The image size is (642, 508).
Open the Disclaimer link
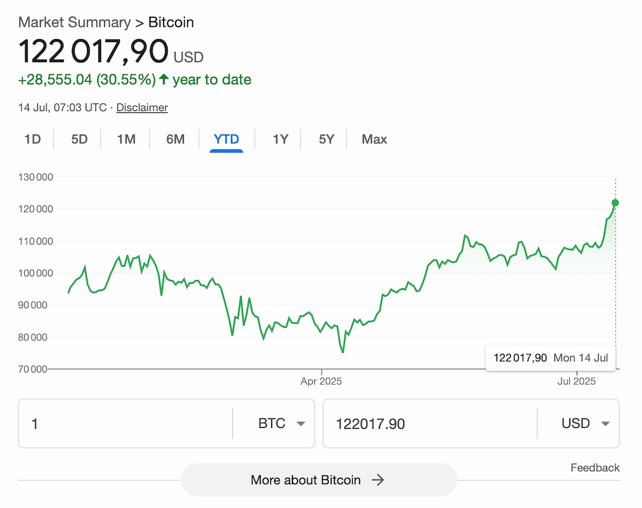(x=142, y=107)
